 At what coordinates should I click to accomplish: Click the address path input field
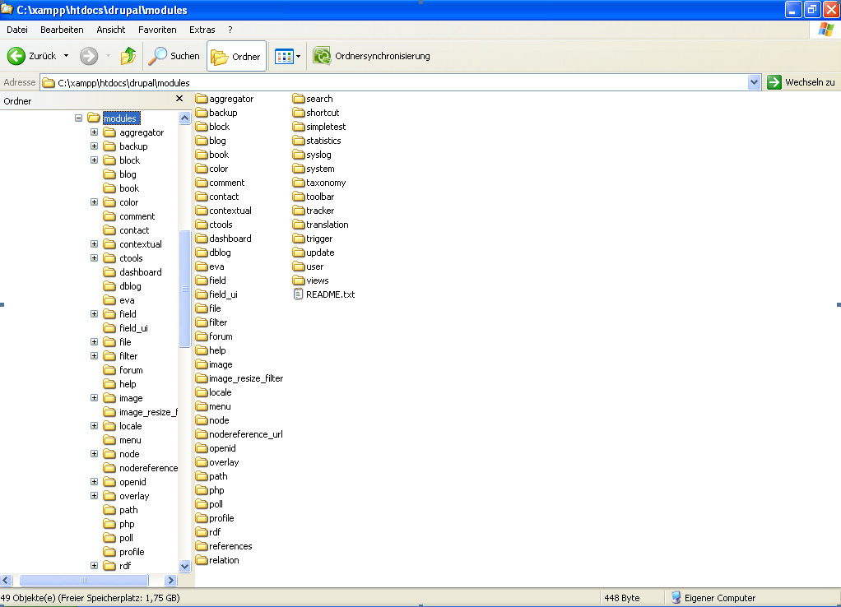395,82
